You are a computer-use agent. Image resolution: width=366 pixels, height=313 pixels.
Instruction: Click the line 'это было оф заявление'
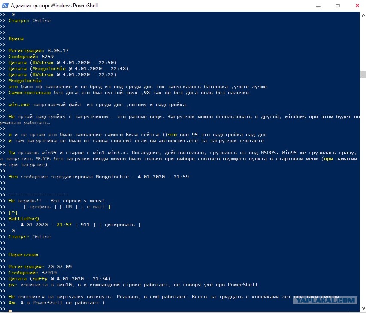point(137,87)
